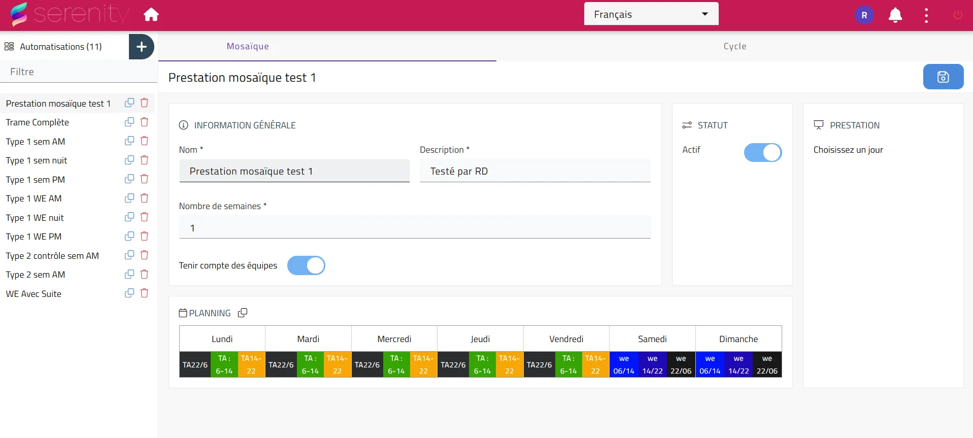Screen dimensions: 973x438
Task: Duplicate Type 1 WE nuit
Action: [x=129, y=217]
